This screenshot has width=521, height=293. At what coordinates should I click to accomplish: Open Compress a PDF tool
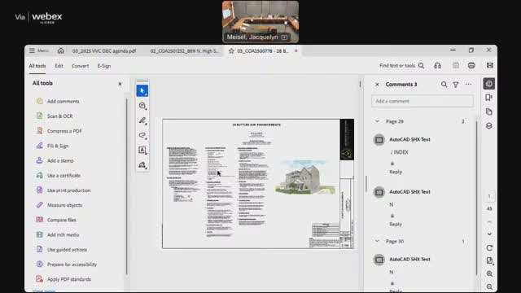64,131
